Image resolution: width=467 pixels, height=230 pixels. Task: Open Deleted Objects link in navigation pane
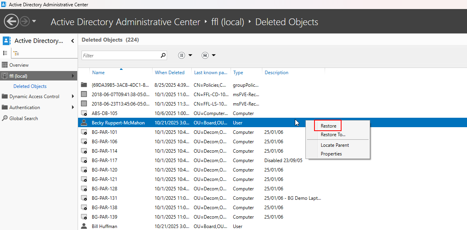tap(30, 86)
